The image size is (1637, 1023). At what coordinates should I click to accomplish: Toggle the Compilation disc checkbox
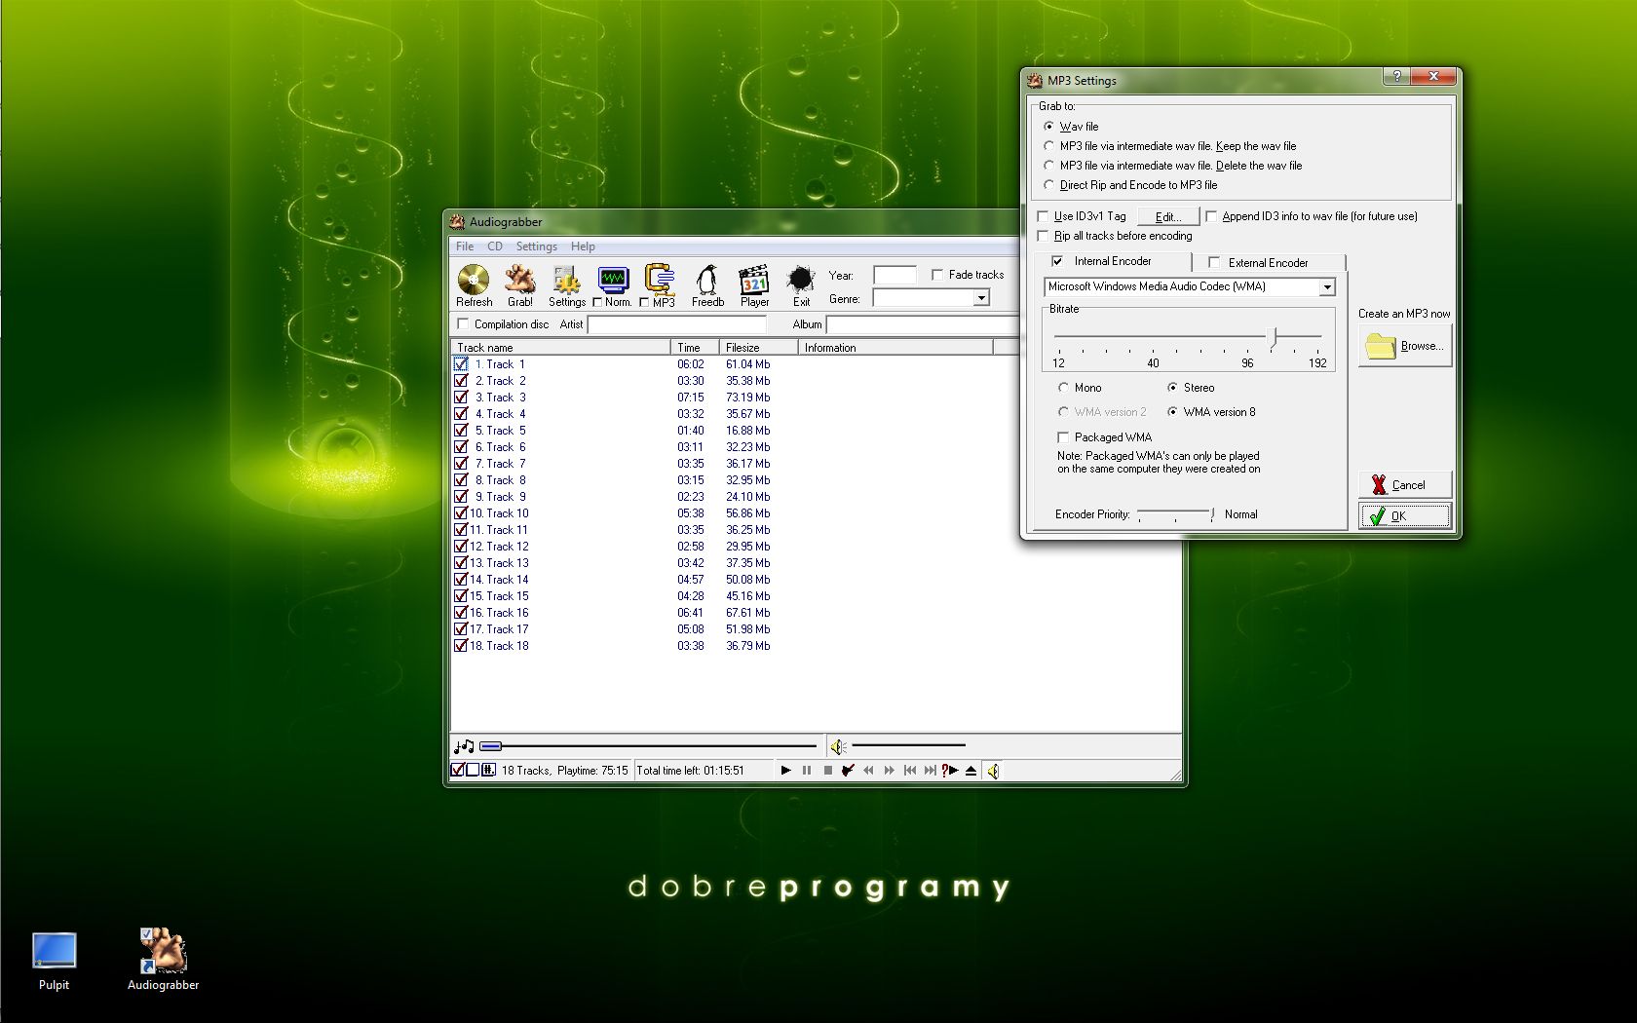tap(463, 323)
